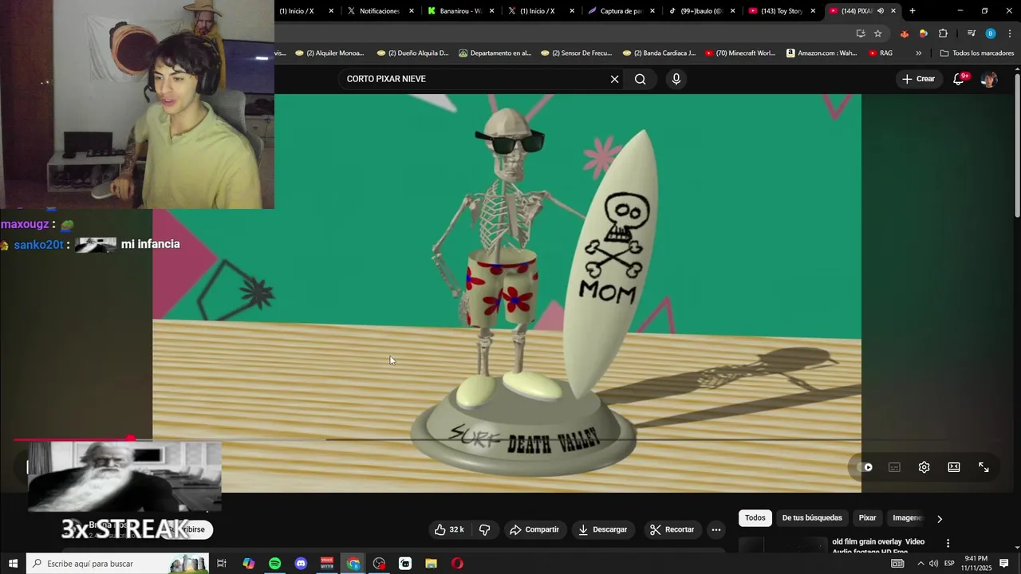Open the RAG bookmark
This screenshot has width=1021, height=574.
(881, 53)
